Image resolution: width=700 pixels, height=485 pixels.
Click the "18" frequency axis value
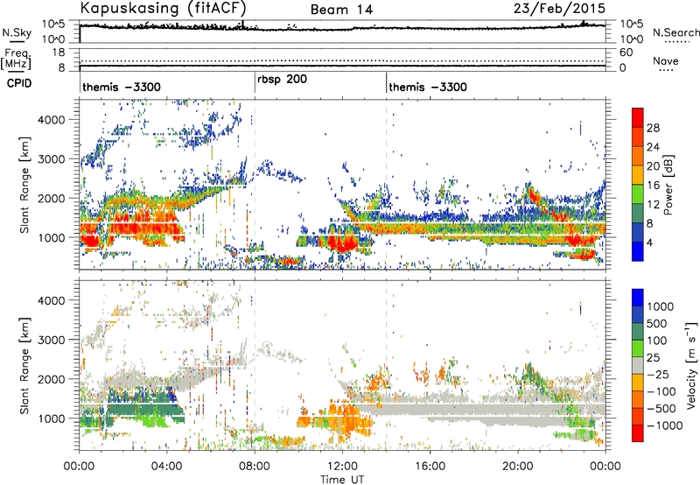tap(59, 53)
